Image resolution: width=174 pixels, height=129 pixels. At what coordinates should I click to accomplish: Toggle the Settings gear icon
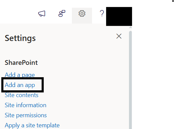[x=82, y=13]
